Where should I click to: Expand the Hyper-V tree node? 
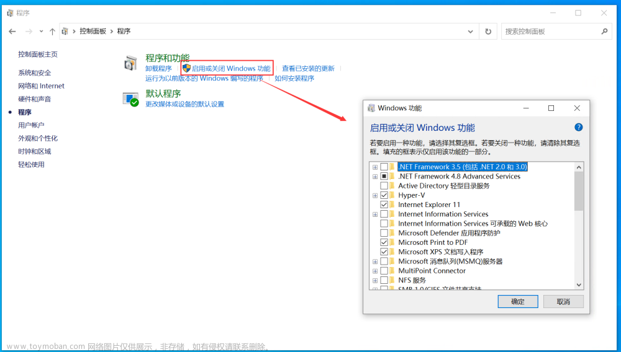(x=375, y=196)
